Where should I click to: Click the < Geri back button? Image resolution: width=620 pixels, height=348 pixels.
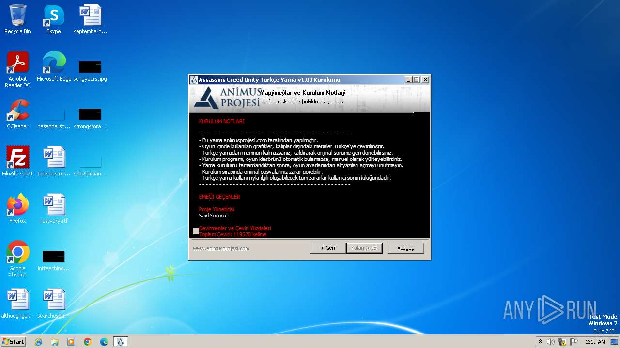coord(328,248)
